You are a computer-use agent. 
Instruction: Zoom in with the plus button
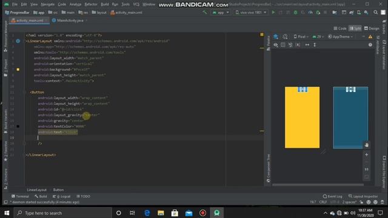(366, 155)
